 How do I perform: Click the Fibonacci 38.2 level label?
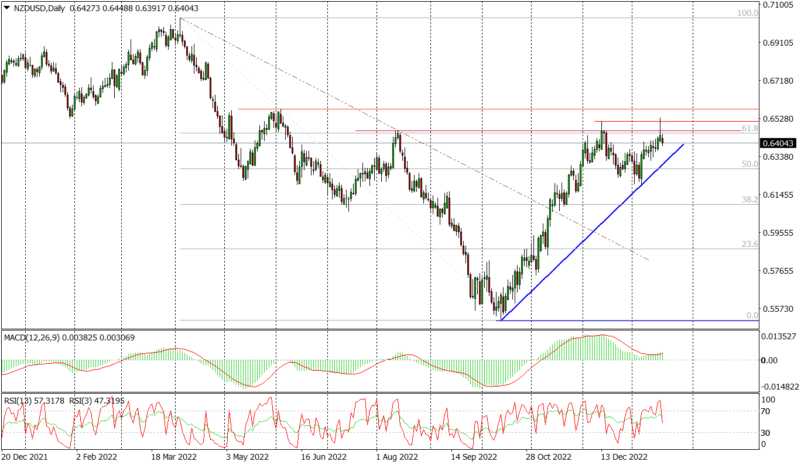750,199
